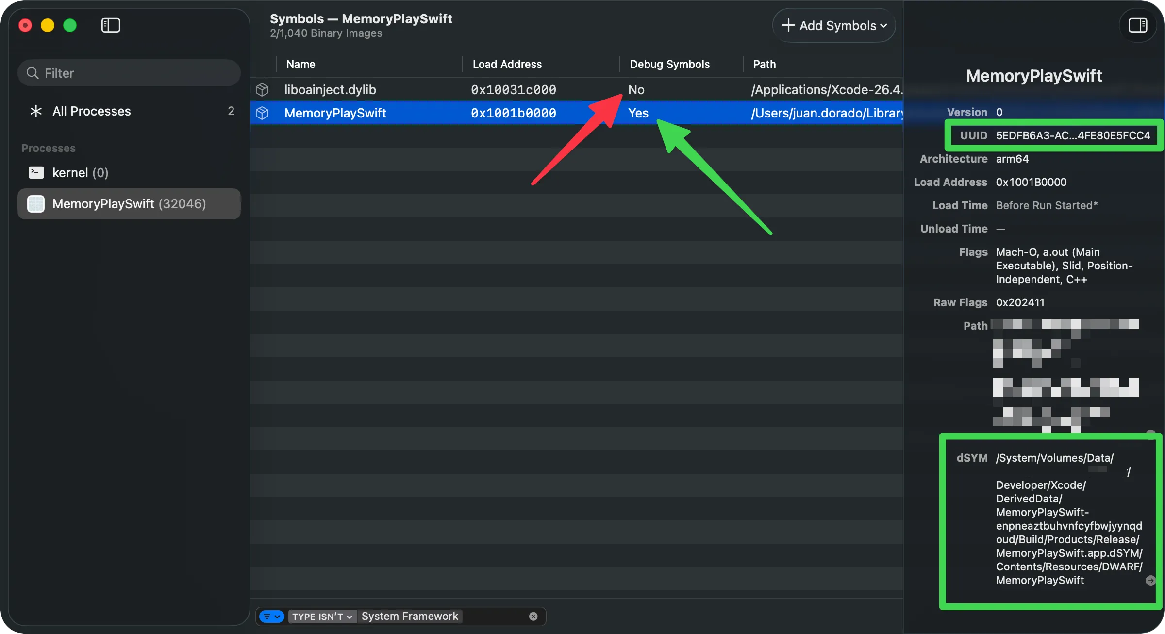This screenshot has width=1165, height=634.
Task: Click the cube icon beside MemoryPlaySwift row
Action: pyautogui.click(x=262, y=113)
